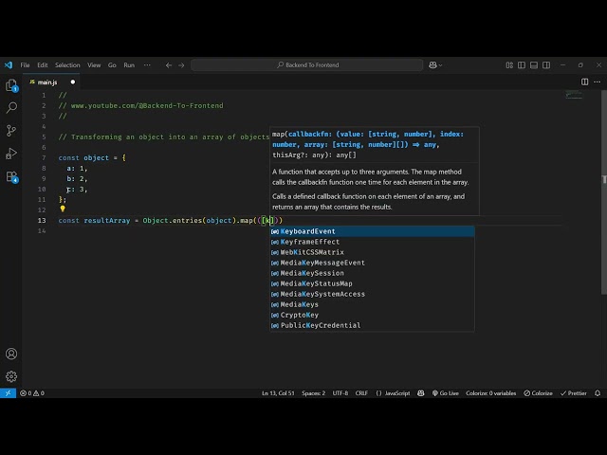Image resolution: width=607 pixels, height=455 pixels.
Task: Click the editor minimap
Action: point(574,95)
